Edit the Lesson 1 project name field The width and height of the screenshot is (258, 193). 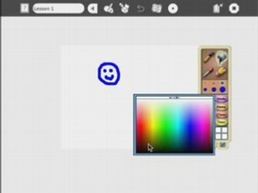pyautogui.click(x=58, y=8)
